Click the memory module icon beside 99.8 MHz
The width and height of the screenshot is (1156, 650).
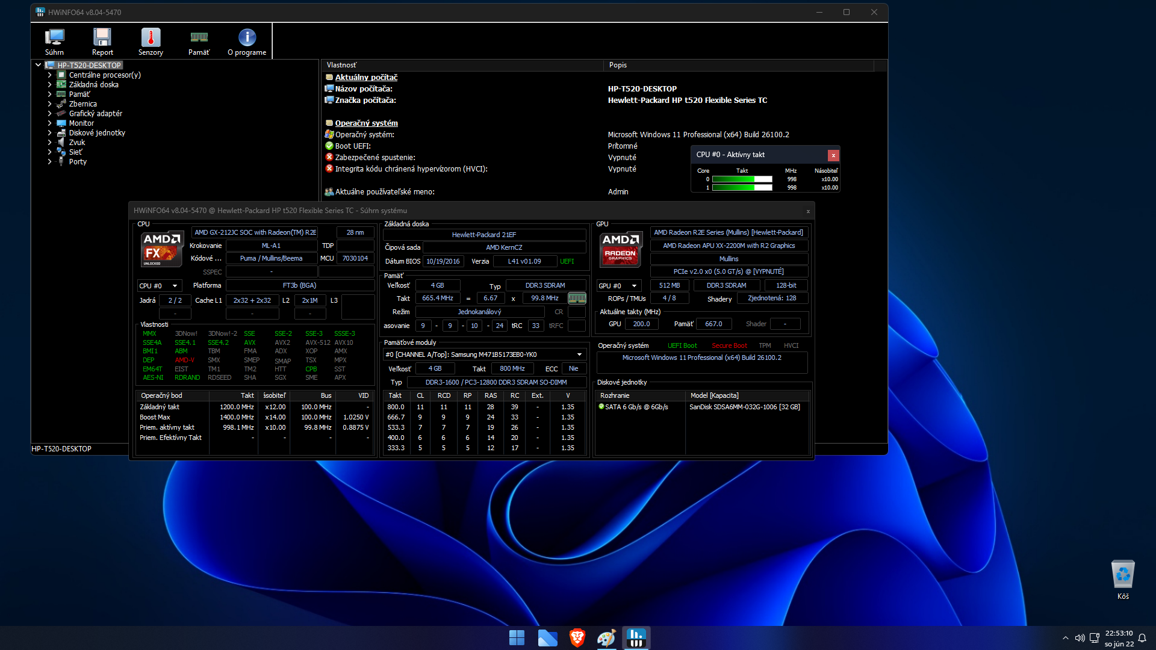pos(577,298)
